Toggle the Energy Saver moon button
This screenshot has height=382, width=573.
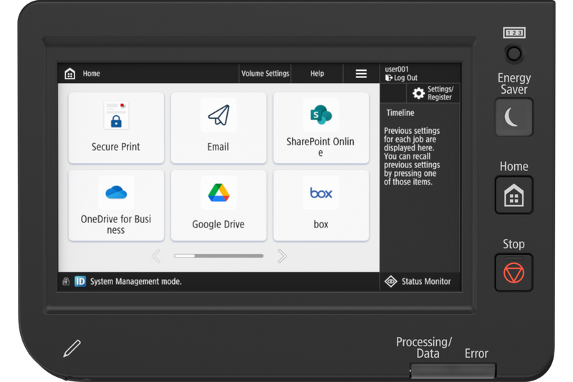(x=514, y=117)
